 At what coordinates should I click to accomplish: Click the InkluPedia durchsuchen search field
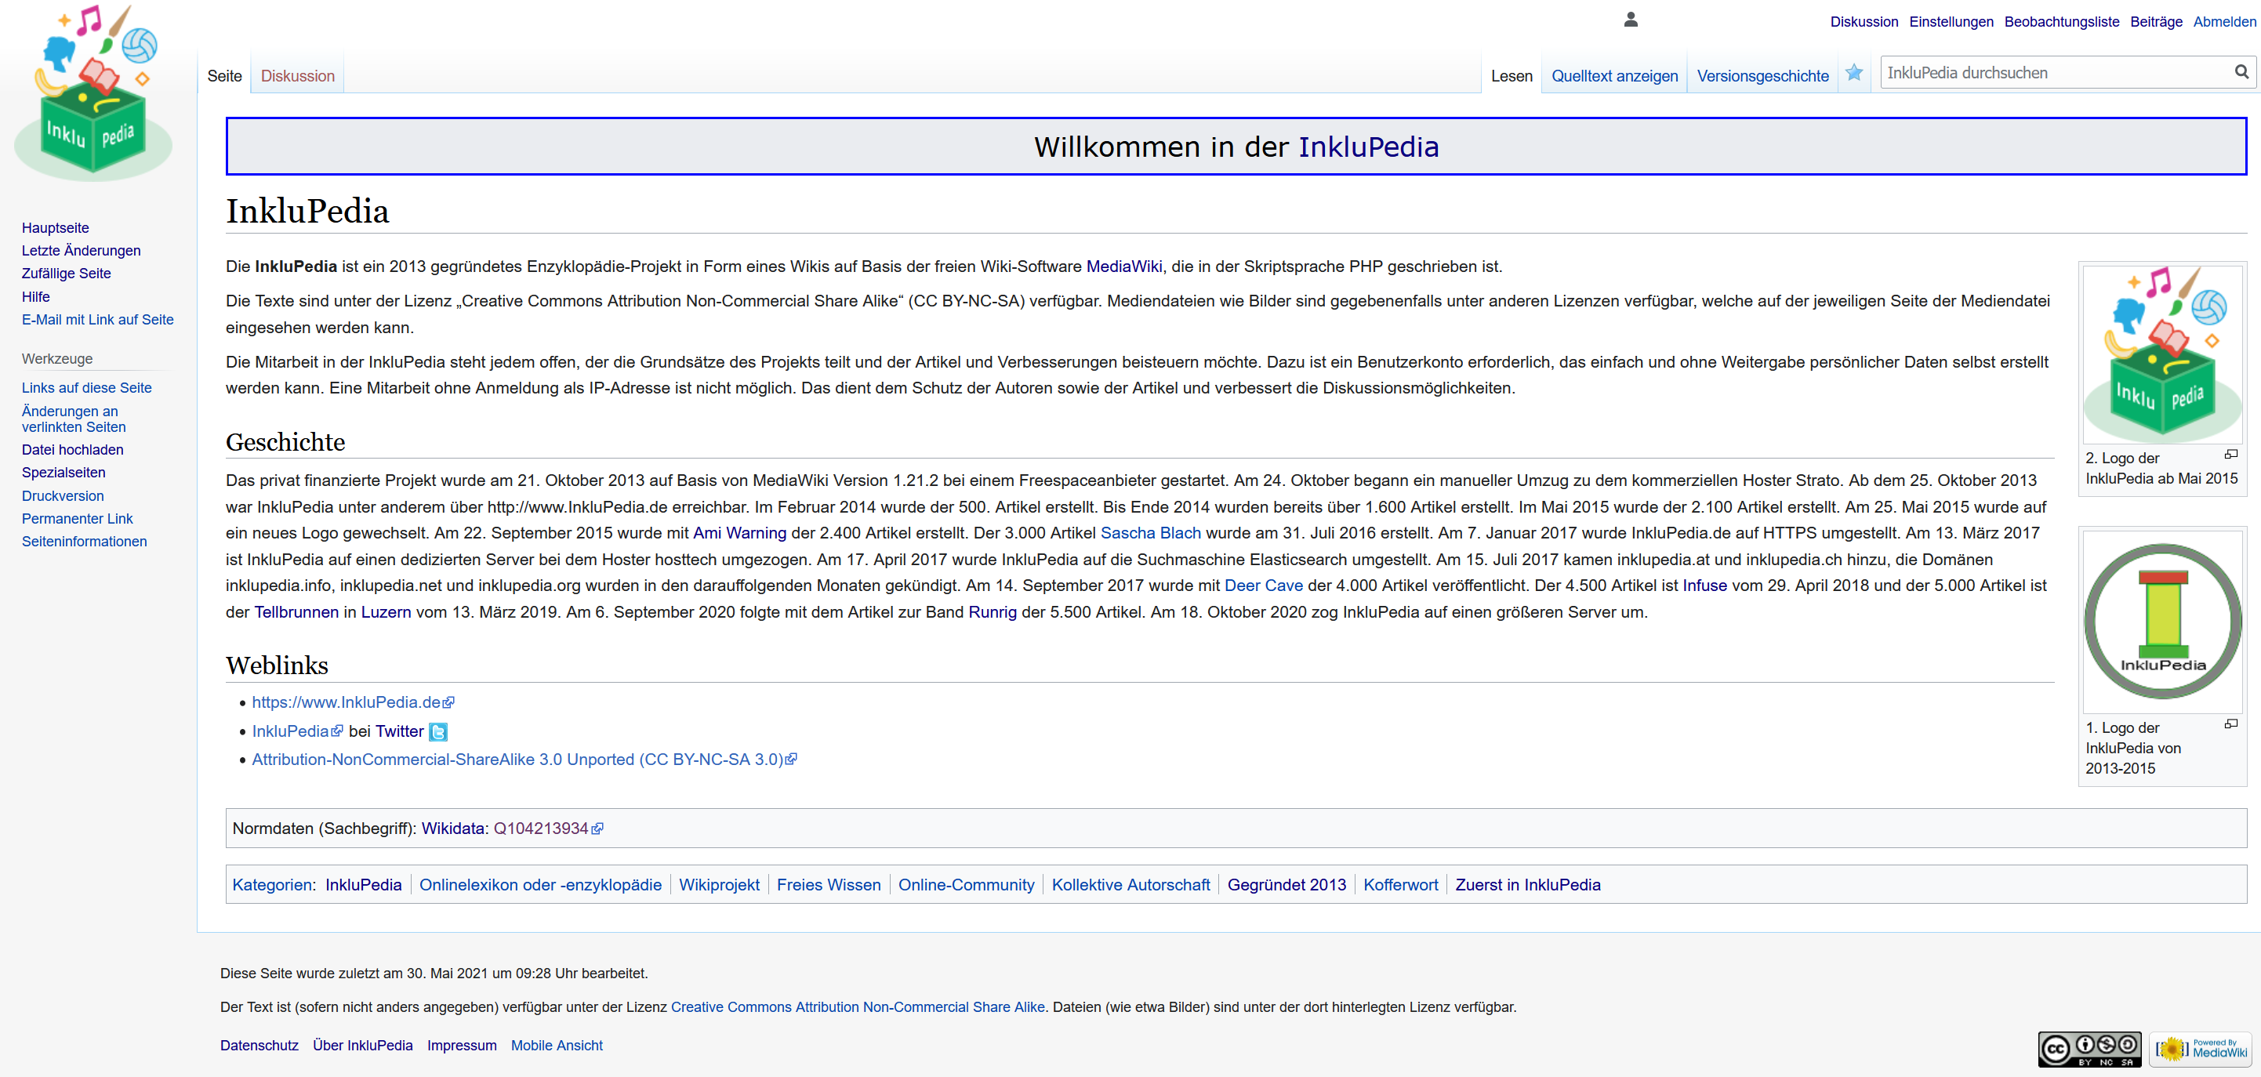click(x=2054, y=73)
